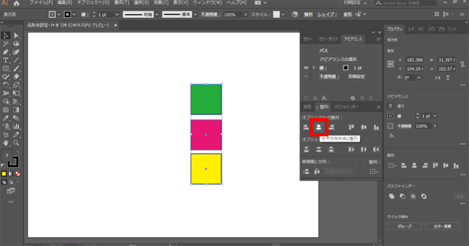Click the Home icon next to Ai logo

coord(17,3)
